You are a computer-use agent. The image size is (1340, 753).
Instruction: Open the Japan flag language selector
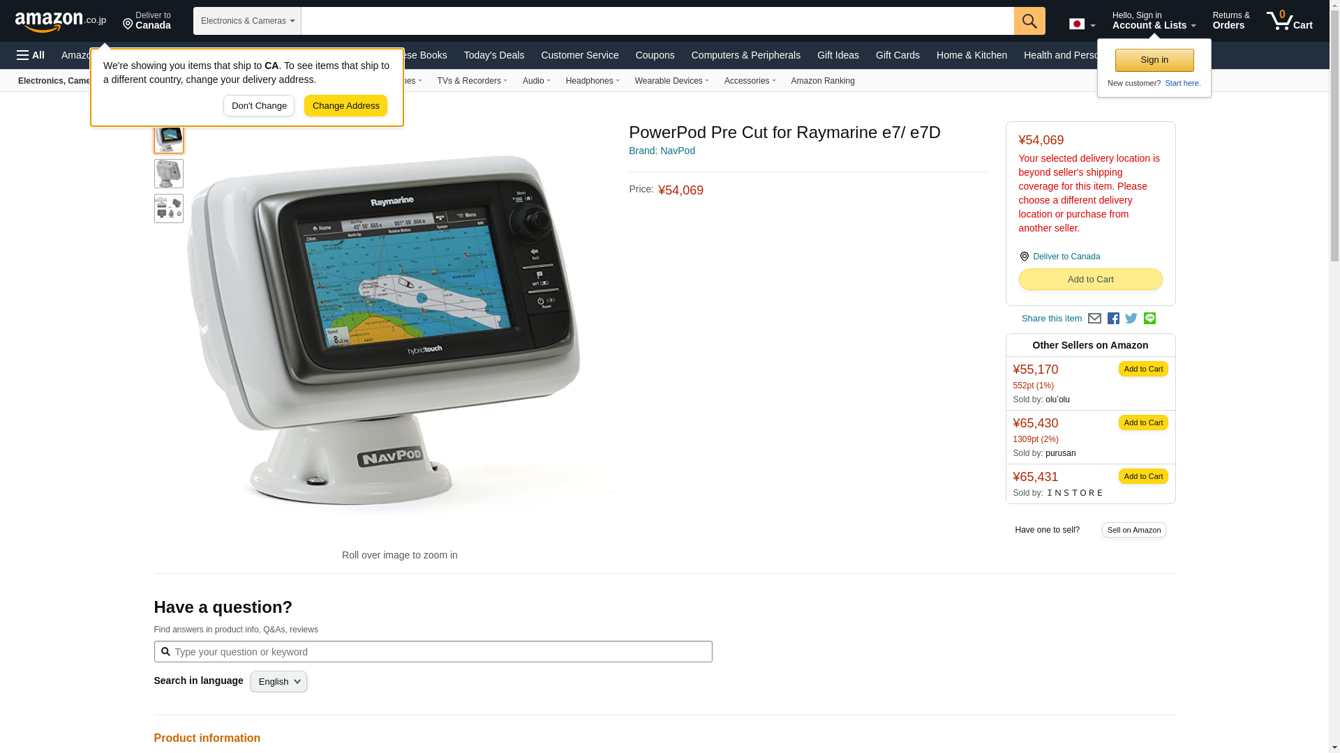point(1082,24)
